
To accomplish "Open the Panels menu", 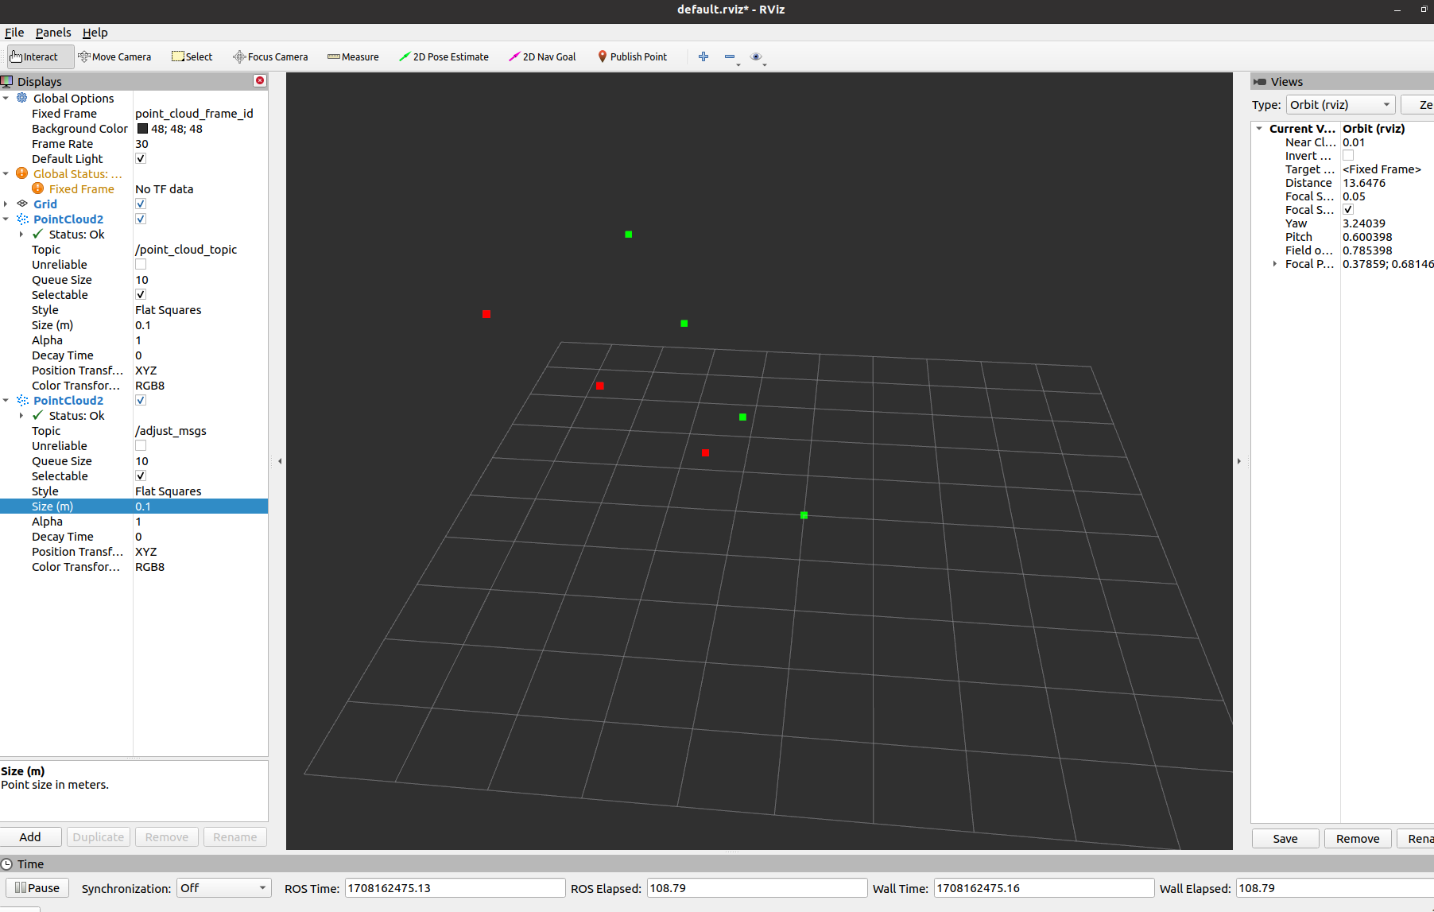I will tap(53, 33).
